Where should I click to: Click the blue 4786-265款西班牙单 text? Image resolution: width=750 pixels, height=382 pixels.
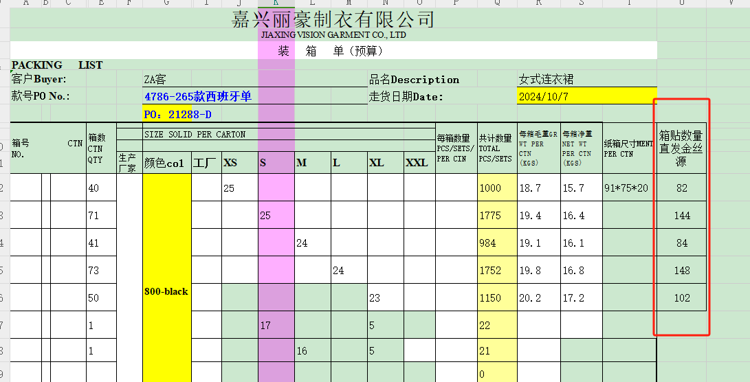[x=198, y=97]
